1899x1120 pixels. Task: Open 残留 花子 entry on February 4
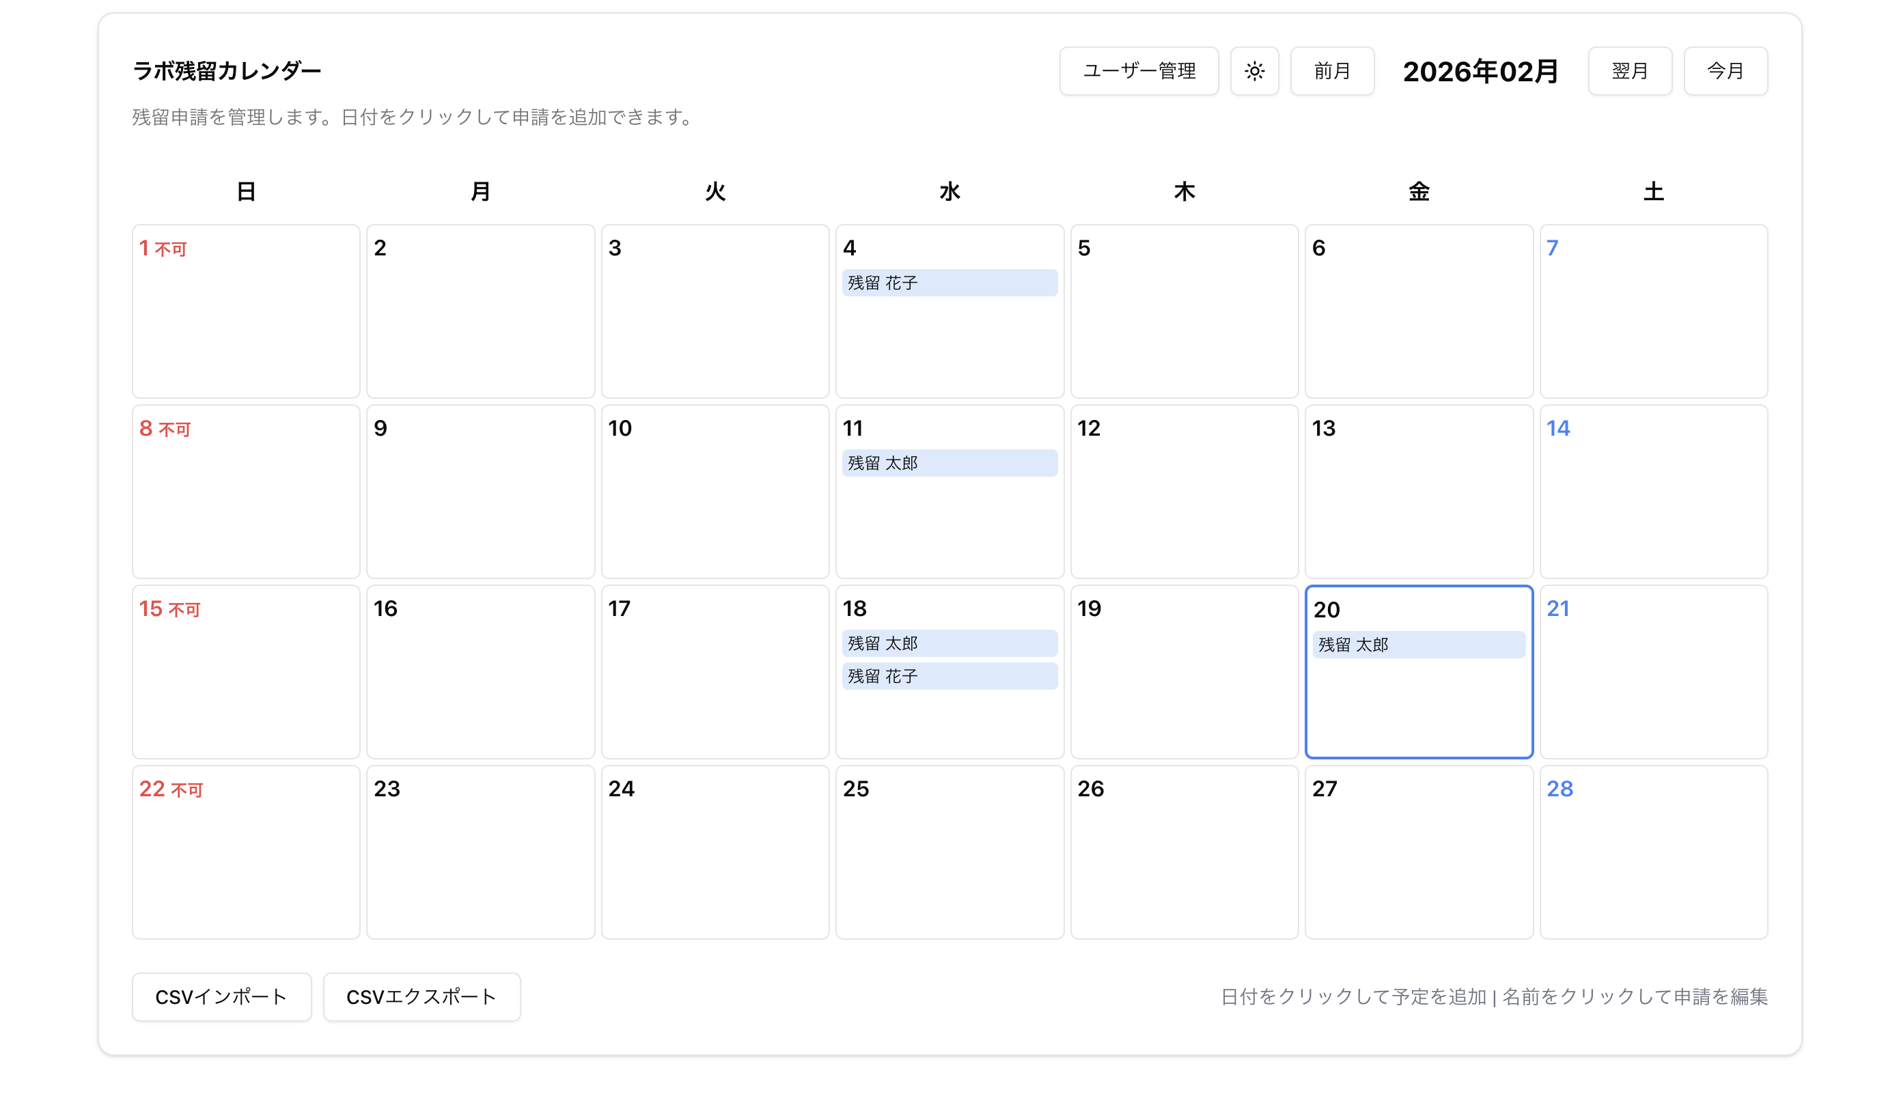[949, 283]
